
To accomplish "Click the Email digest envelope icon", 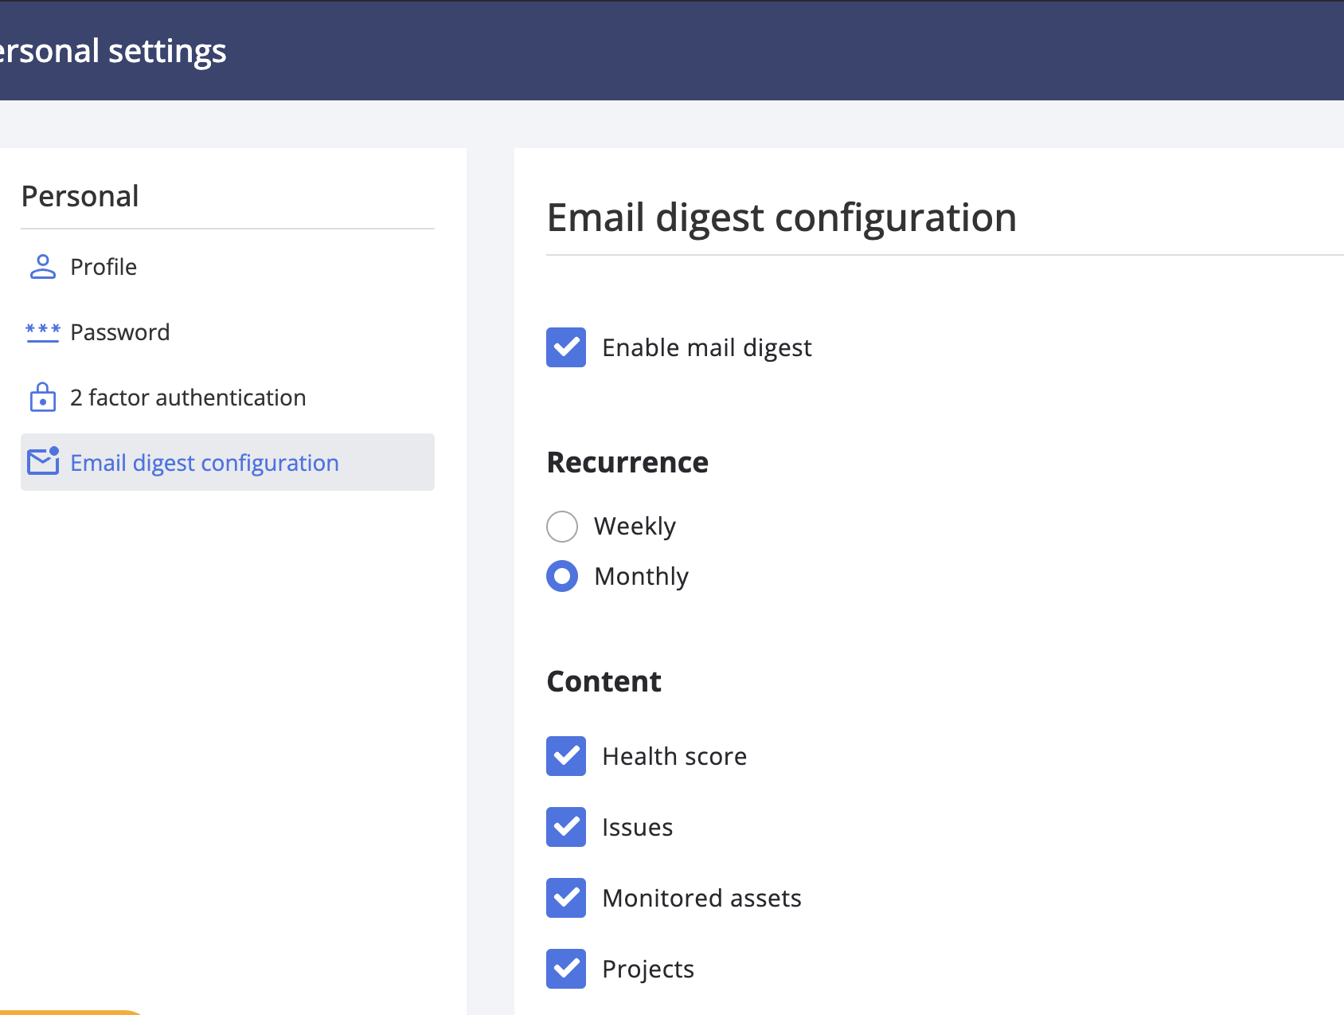I will click(43, 462).
